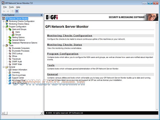Click the Enumerate Computers tool icon
This screenshot has width=160, height=120.
point(10,48)
